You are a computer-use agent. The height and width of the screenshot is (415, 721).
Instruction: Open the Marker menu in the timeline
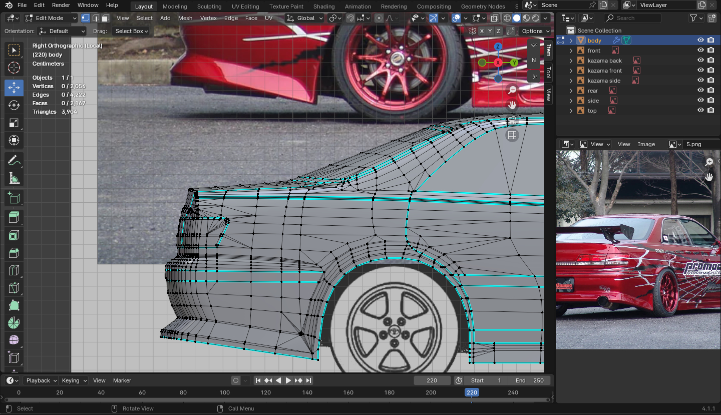click(x=122, y=380)
